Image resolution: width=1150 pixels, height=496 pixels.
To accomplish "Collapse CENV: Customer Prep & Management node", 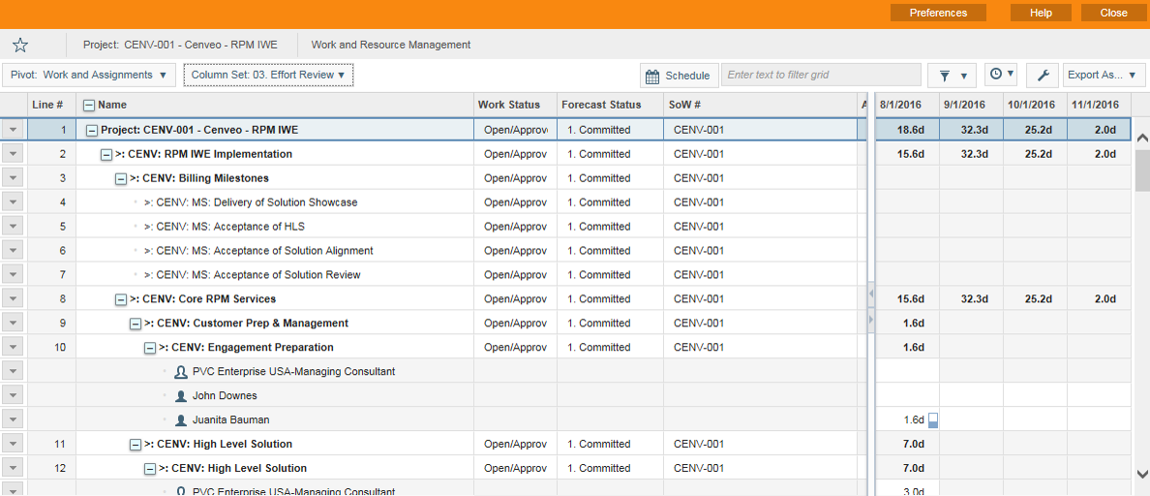I will tap(136, 324).
